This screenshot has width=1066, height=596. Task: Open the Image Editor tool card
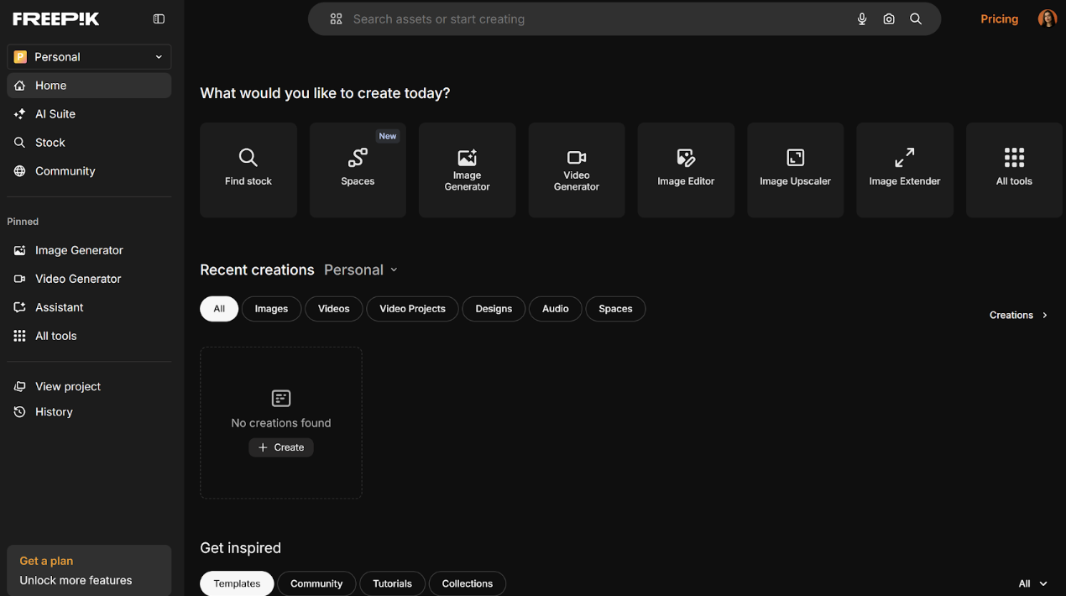click(x=686, y=170)
